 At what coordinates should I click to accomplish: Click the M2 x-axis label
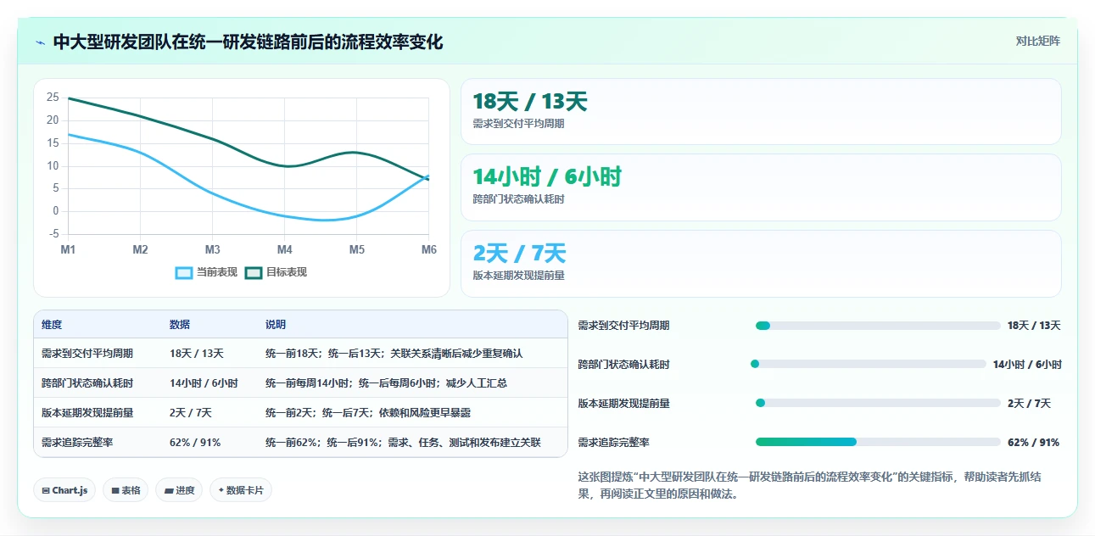coord(140,249)
